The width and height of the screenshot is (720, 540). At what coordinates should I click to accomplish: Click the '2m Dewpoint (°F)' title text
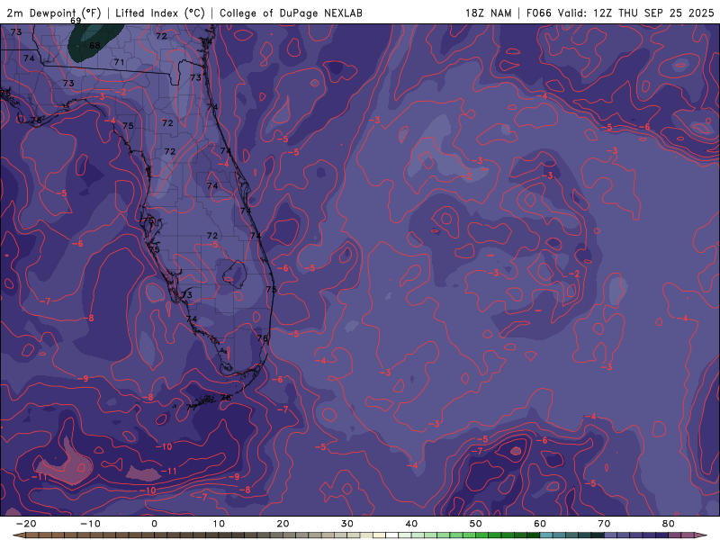point(54,13)
